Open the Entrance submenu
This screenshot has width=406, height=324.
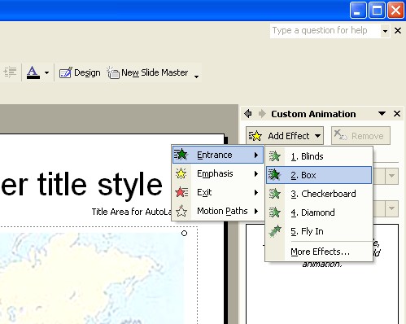tap(218, 155)
